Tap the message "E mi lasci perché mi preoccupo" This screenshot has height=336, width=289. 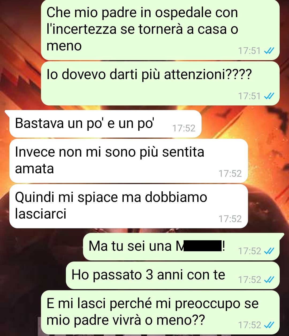pos(160,312)
